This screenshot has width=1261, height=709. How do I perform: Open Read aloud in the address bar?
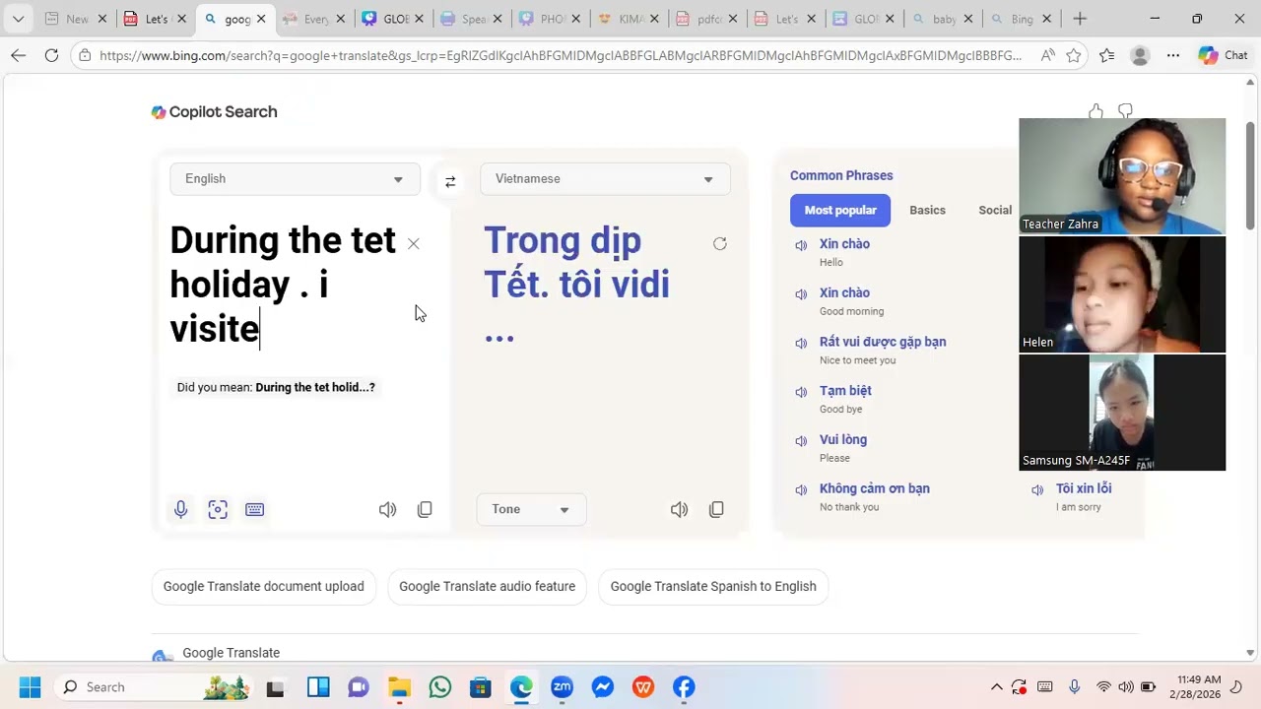pos(1046,55)
